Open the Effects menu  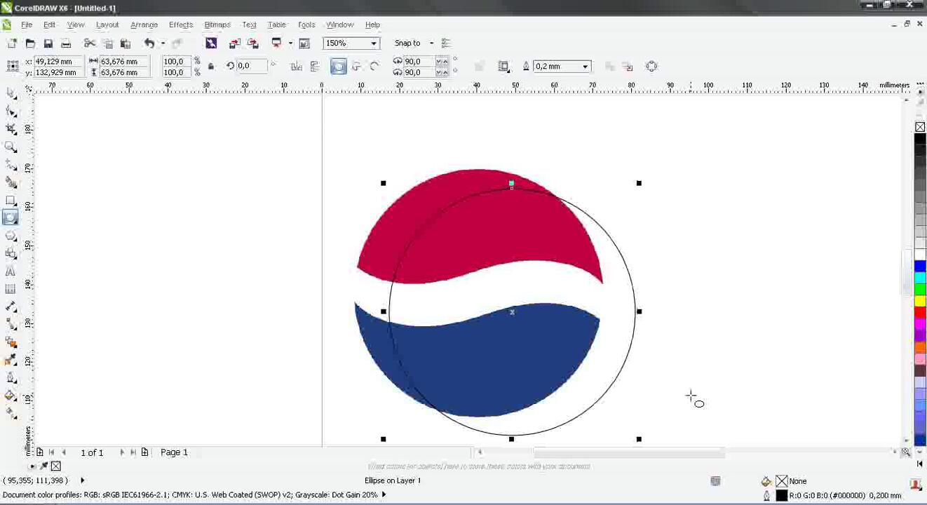click(x=180, y=25)
